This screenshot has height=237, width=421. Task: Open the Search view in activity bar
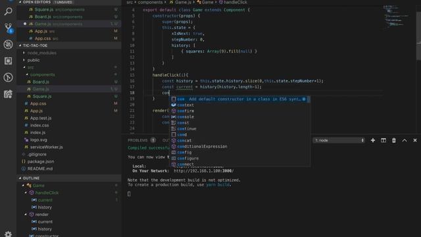coord(8,11)
